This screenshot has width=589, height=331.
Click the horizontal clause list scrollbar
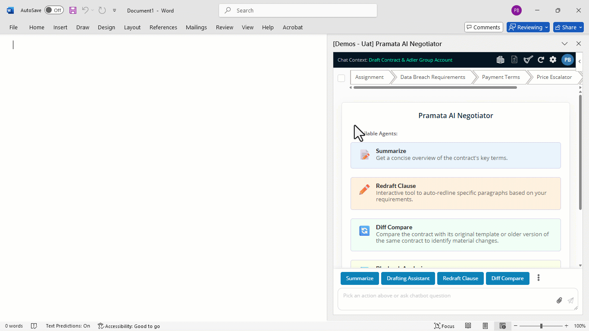[x=435, y=87]
